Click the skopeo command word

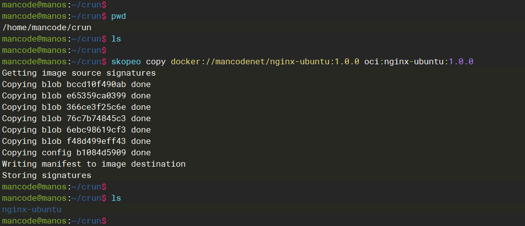click(126, 62)
